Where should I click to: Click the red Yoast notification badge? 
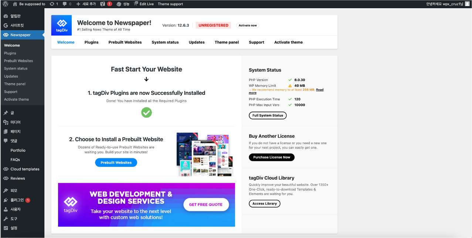pyautogui.click(x=109, y=4)
